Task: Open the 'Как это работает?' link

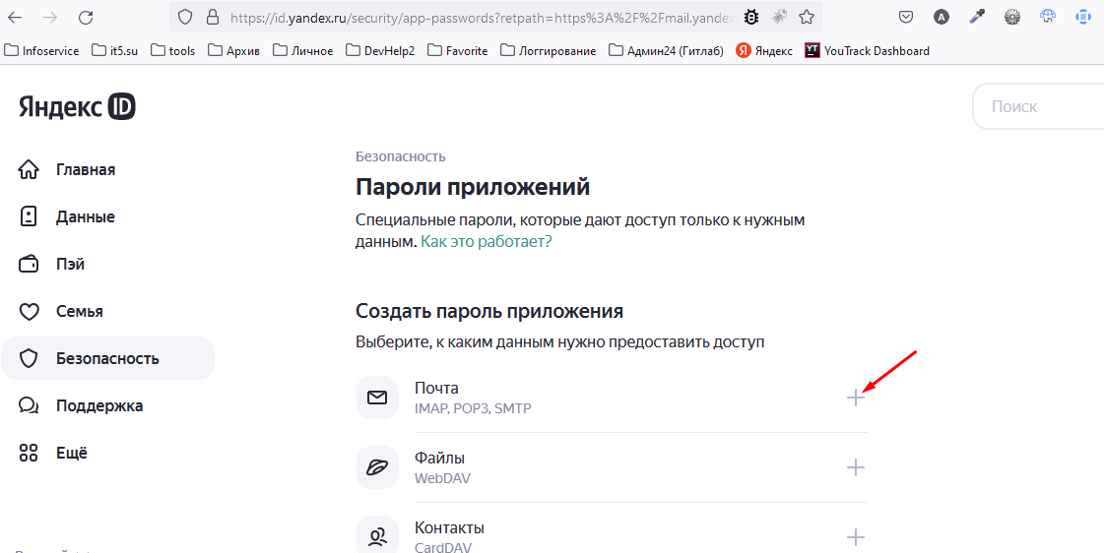Action: click(486, 241)
